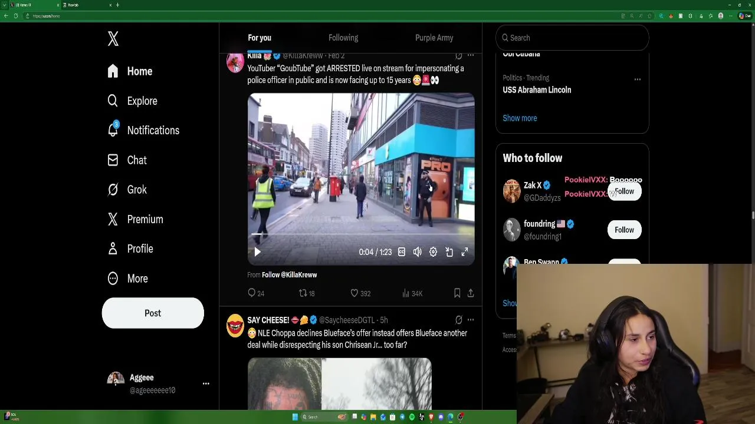Open browser tab list dropdown
The height and width of the screenshot is (424, 755).
pos(3,5)
